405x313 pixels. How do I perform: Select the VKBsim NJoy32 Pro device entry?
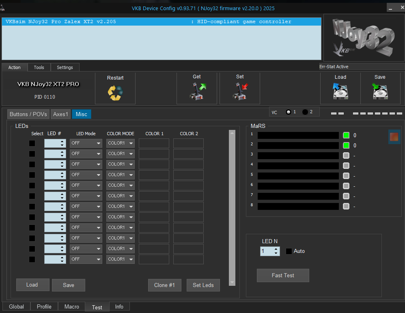(x=162, y=22)
